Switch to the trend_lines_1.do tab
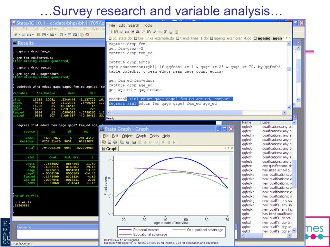Viewport: 330px width, 247px height. 192,38
